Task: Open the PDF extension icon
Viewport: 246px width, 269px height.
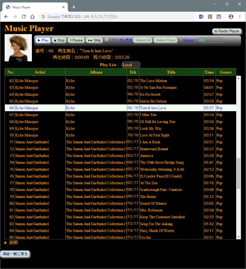Action: point(210,17)
